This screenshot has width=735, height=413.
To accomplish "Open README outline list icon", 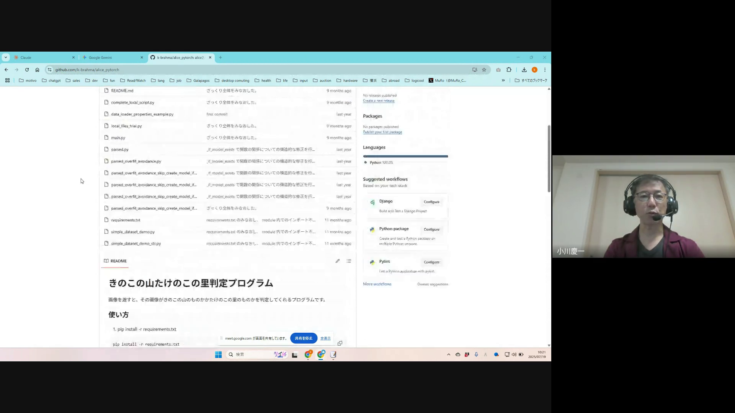I will pyautogui.click(x=349, y=261).
